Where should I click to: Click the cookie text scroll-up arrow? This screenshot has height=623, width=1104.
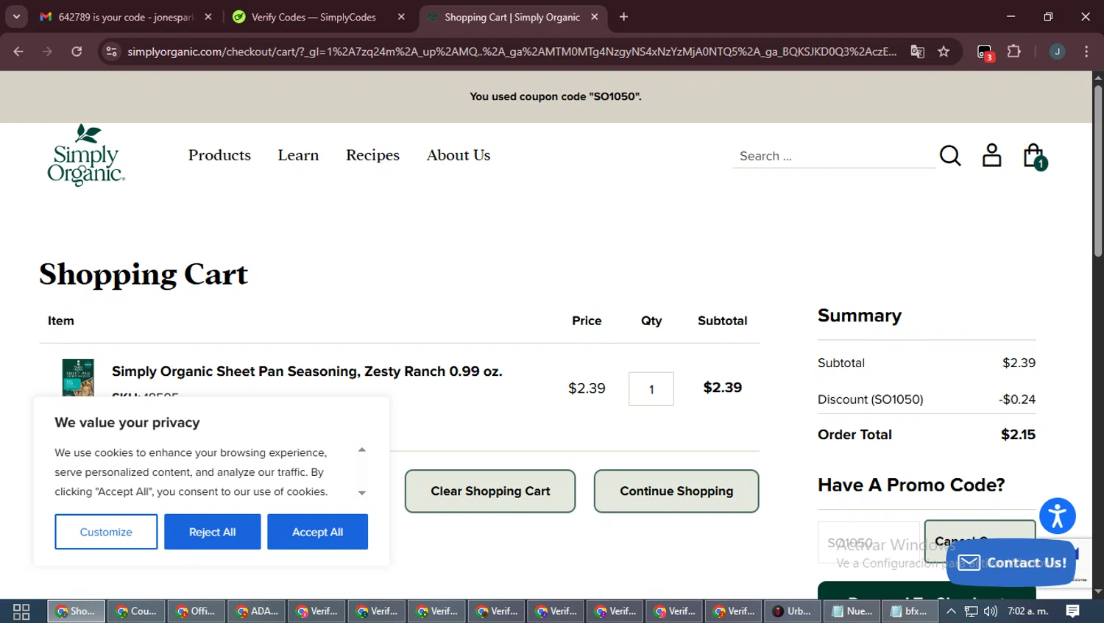click(362, 449)
